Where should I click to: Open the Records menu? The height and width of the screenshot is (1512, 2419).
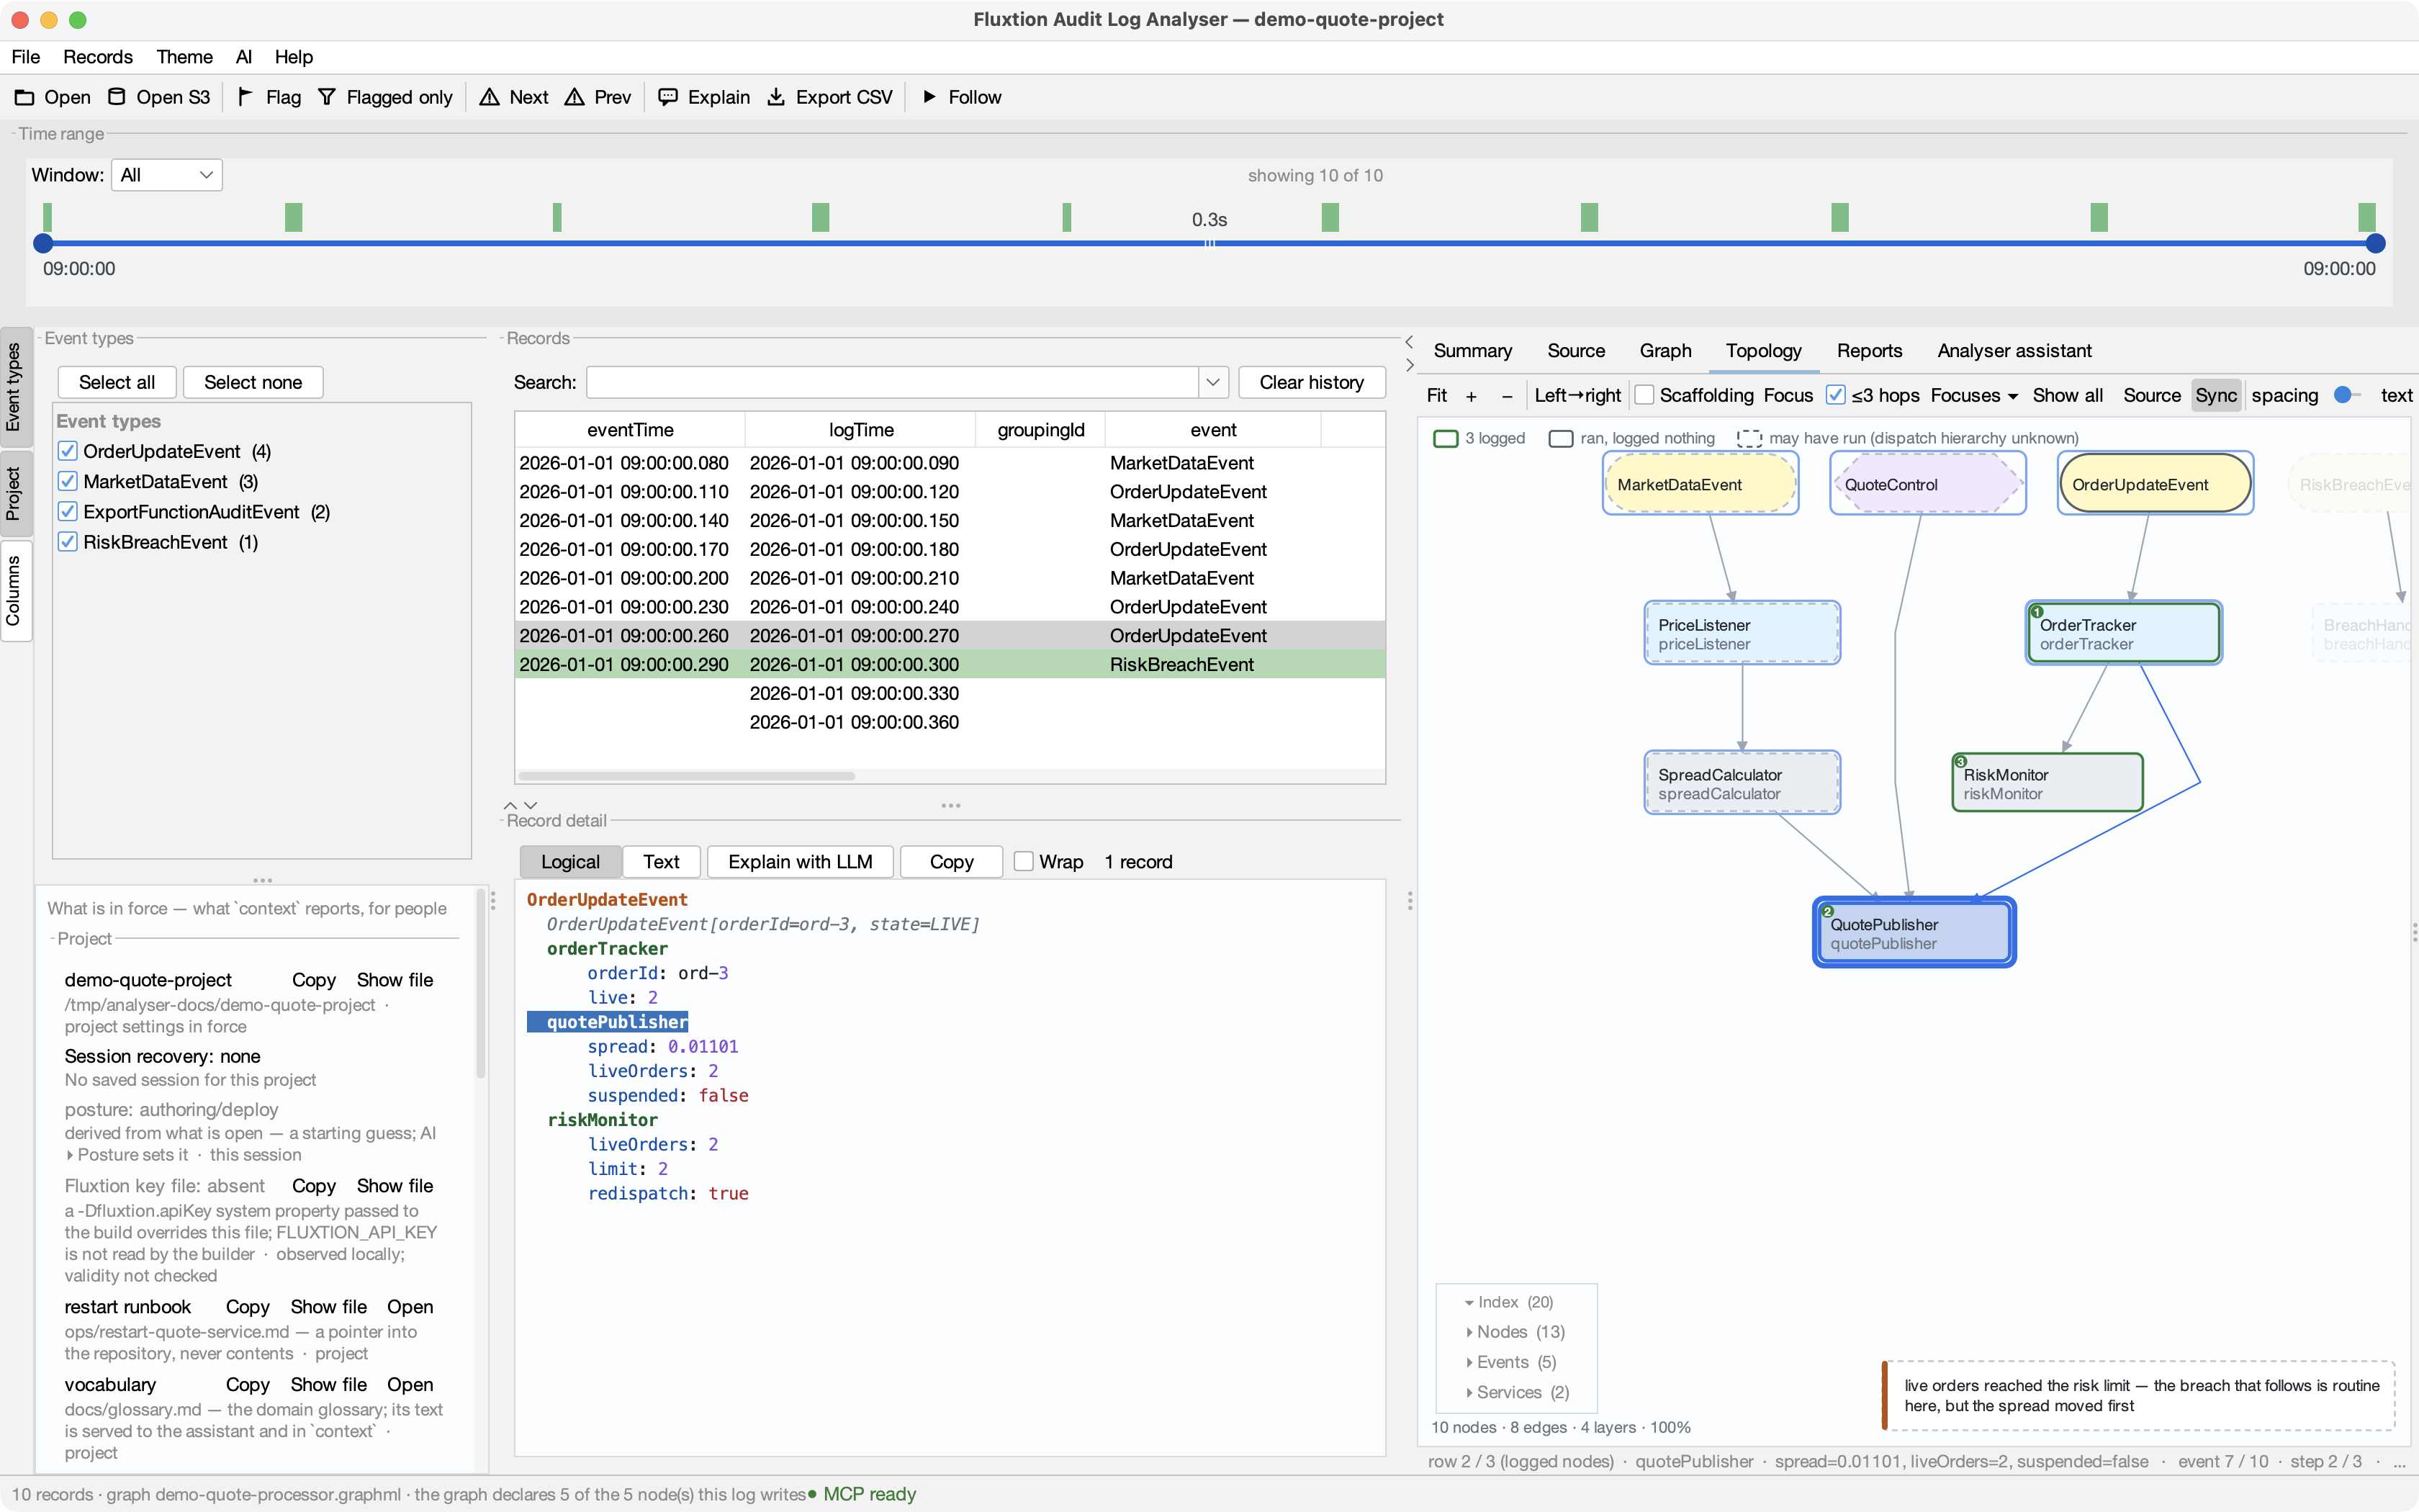[x=98, y=57]
